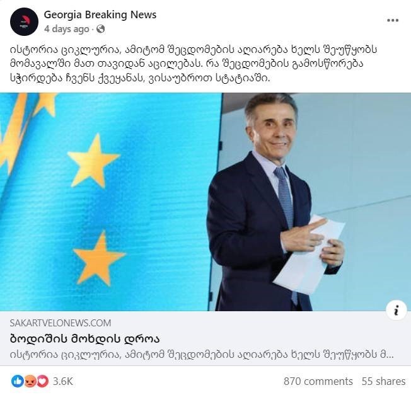Screen dimensions: 411x395
Task: Open the Georgia Breaking News page name
Action: click(x=100, y=14)
